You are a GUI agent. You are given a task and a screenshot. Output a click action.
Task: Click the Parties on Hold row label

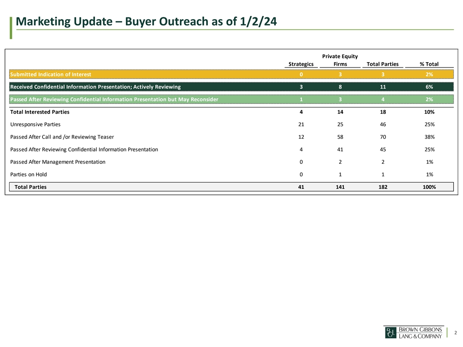point(28,174)
